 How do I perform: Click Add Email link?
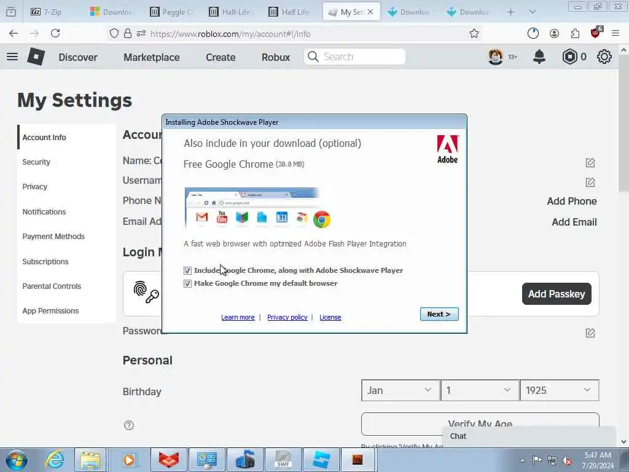574,222
